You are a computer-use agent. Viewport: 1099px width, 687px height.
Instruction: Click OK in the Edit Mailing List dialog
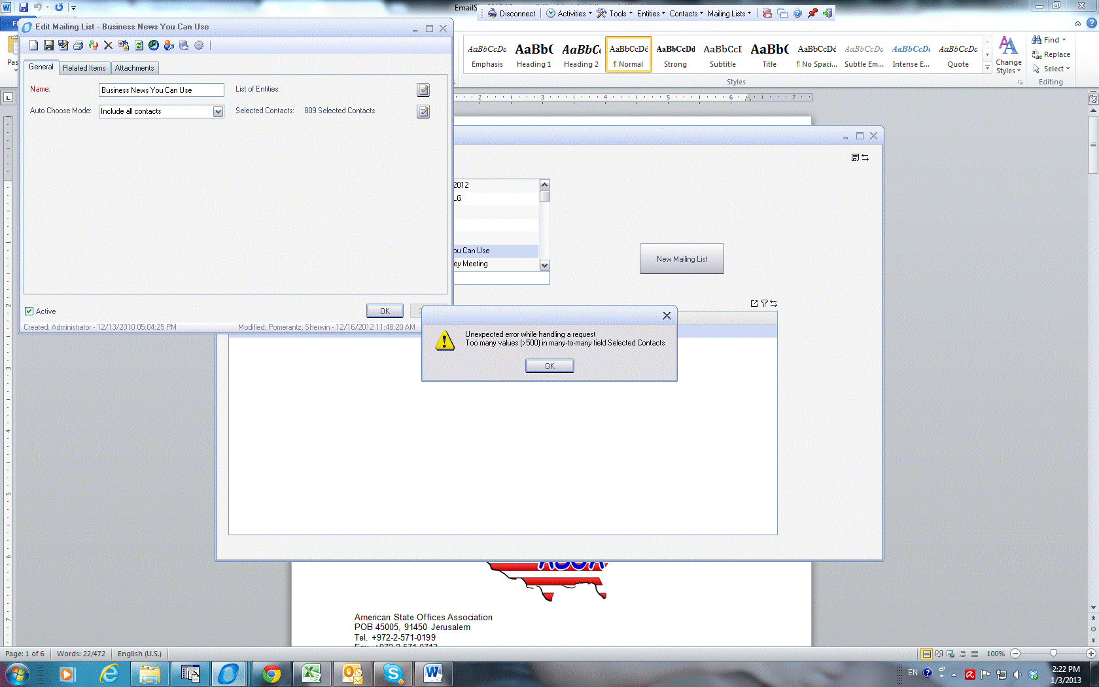385,311
